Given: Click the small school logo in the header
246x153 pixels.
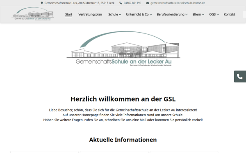Looking at the screenshot, I should [32, 14].
